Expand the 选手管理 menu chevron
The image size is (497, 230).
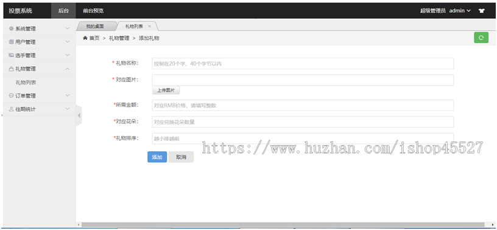[x=67, y=55]
